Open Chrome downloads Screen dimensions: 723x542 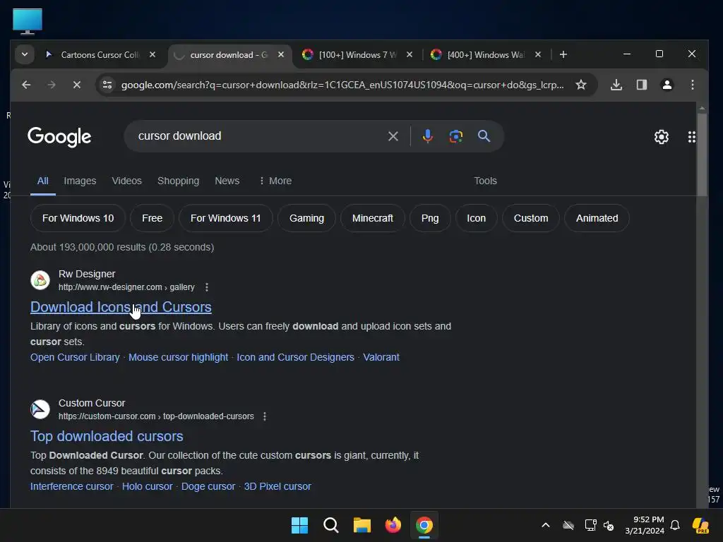pos(616,85)
